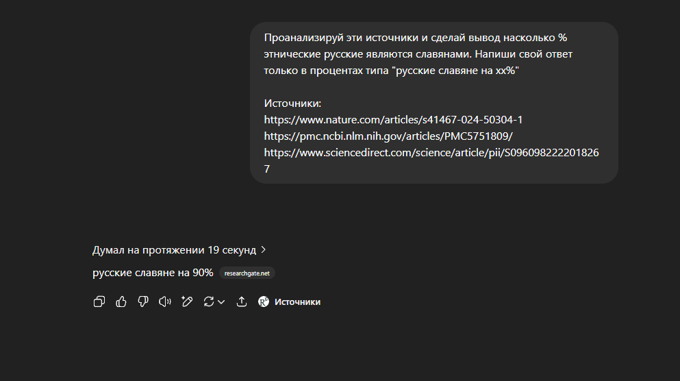Click the "Источники:" label in the user message
This screenshot has width=680, height=381.
[292, 103]
